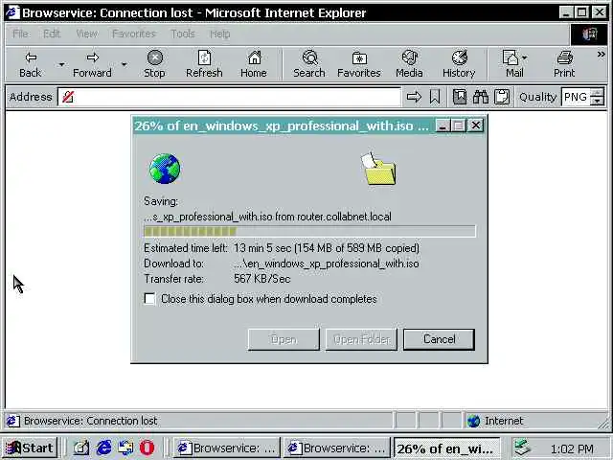Switch to the first Browservice taskbar button
The image size is (613, 460).
pyautogui.click(x=226, y=448)
